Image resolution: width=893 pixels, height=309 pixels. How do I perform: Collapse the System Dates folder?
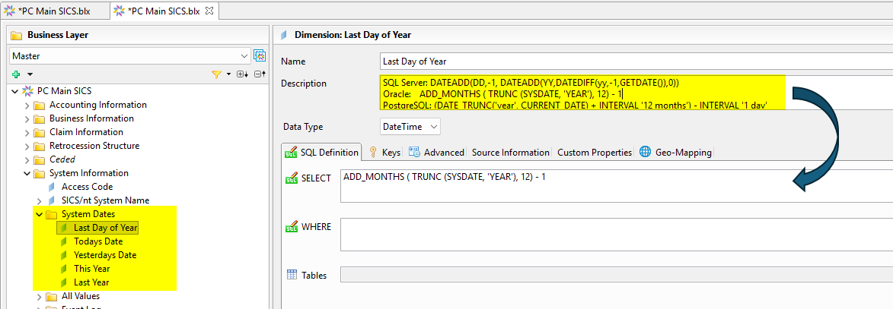point(39,214)
